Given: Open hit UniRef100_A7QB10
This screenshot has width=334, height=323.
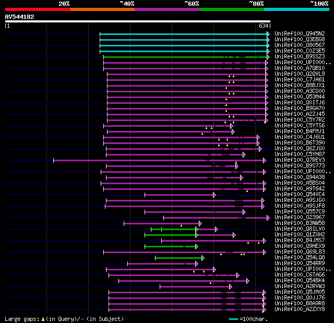Looking at the screenshot, I should (300, 68).
